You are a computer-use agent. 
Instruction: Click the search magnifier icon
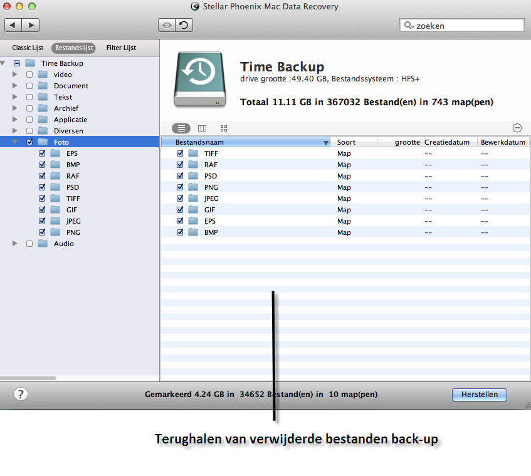click(409, 26)
